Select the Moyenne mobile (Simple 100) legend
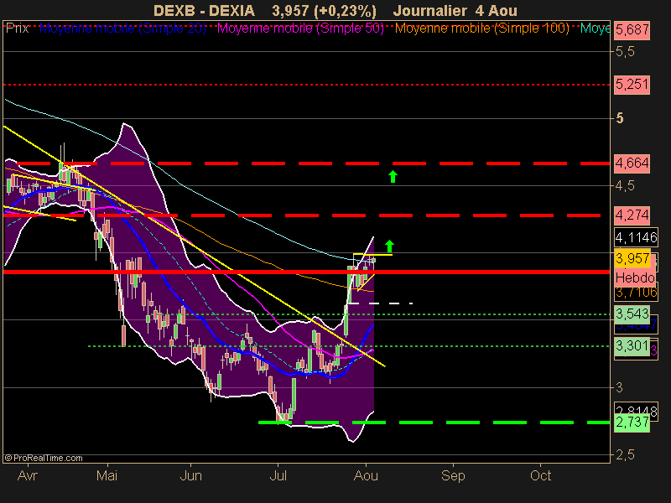The image size is (671, 503). 482,29
